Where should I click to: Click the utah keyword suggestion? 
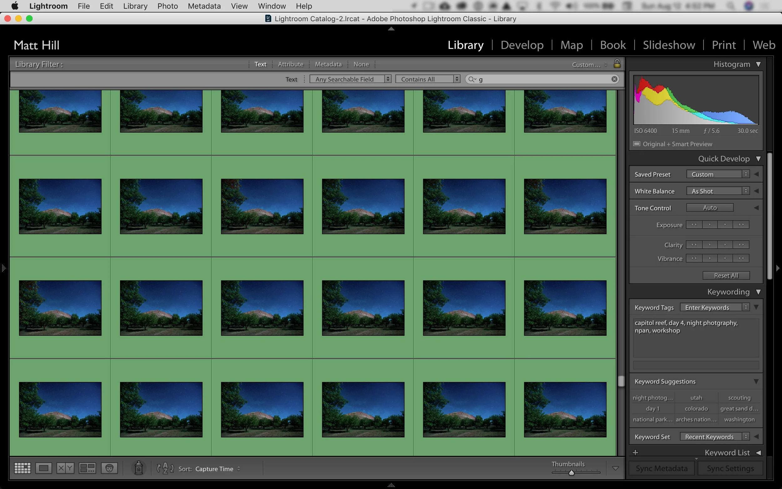pyautogui.click(x=696, y=398)
